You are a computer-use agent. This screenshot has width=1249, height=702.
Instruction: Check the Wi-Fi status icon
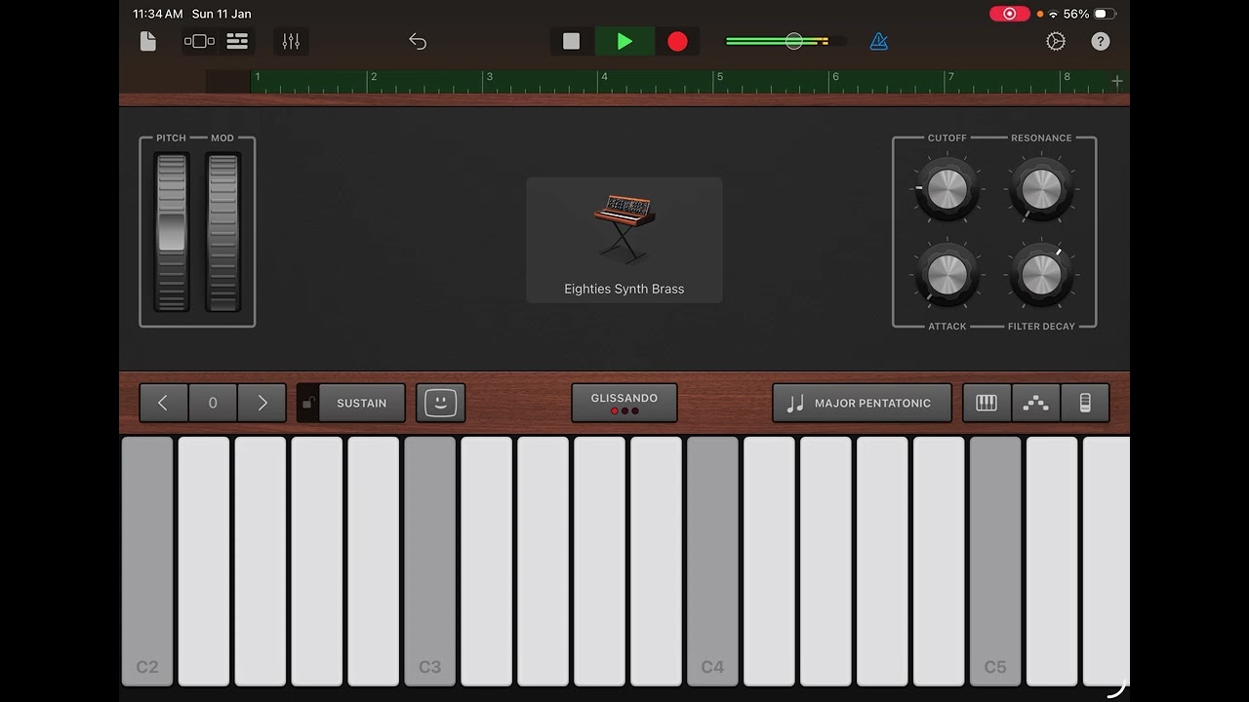[x=1054, y=14]
